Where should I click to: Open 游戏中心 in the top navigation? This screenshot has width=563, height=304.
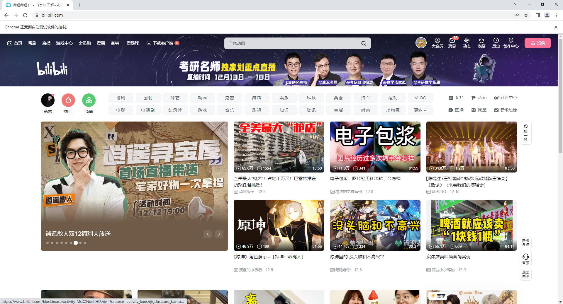[65, 43]
